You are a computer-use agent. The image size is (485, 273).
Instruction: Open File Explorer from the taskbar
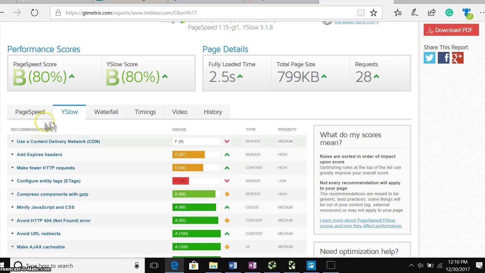pos(213,265)
